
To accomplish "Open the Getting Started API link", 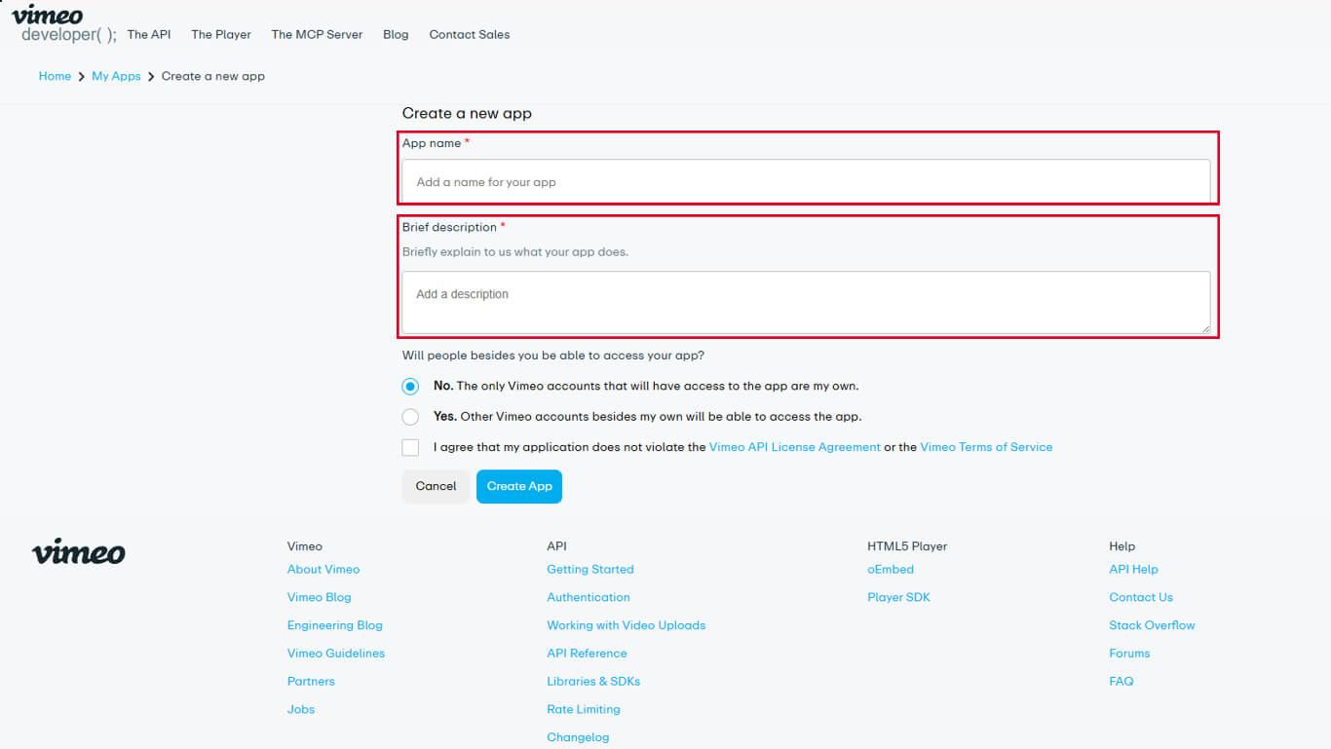I will [x=589, y=569].
